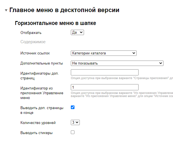This screenshot has width=173, height=145.
Task: Collapse the "Главное меню в десктопной версии" triangle
Action: [x=6, y=10]
